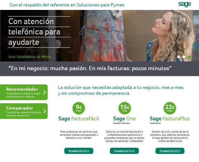Open the Comparador panel
The height and width of the screenshot is (162, 199).
pos(24,111)
